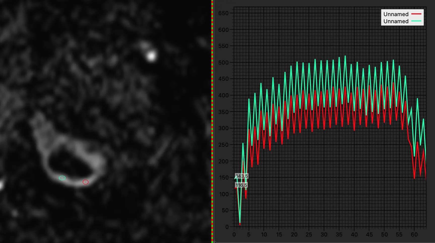Click the 0 tick label on the horizontal axis
Screen dimensions: 435x243
coord(234,234)
